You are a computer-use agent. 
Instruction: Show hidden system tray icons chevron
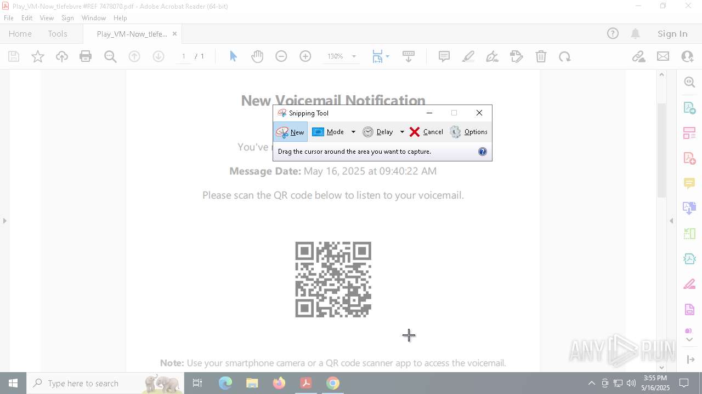point(591,383)
